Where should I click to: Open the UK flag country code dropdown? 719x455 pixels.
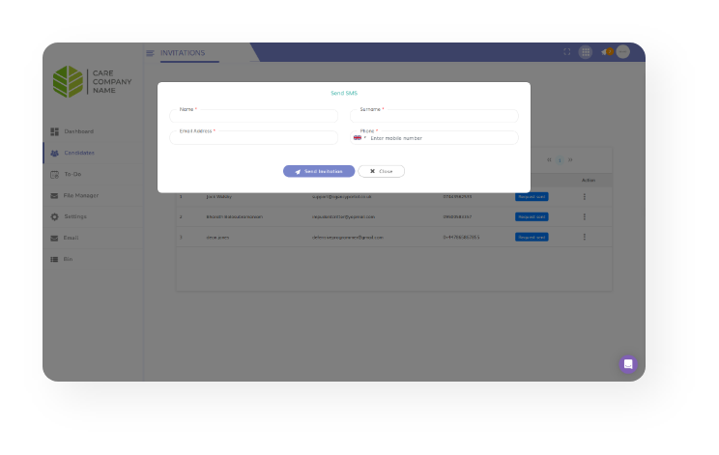tap(359, 138)
